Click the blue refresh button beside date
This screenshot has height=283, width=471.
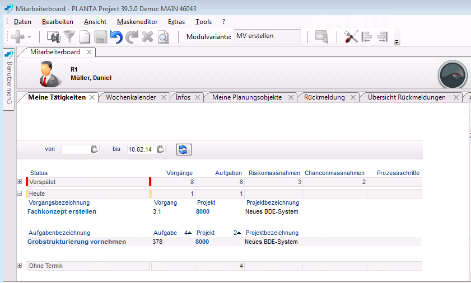pyautogui.click(x=183, y=149)
